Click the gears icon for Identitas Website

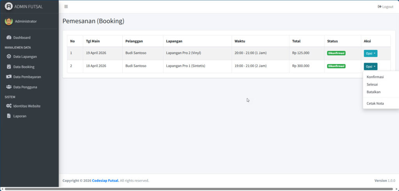[9, 106]
